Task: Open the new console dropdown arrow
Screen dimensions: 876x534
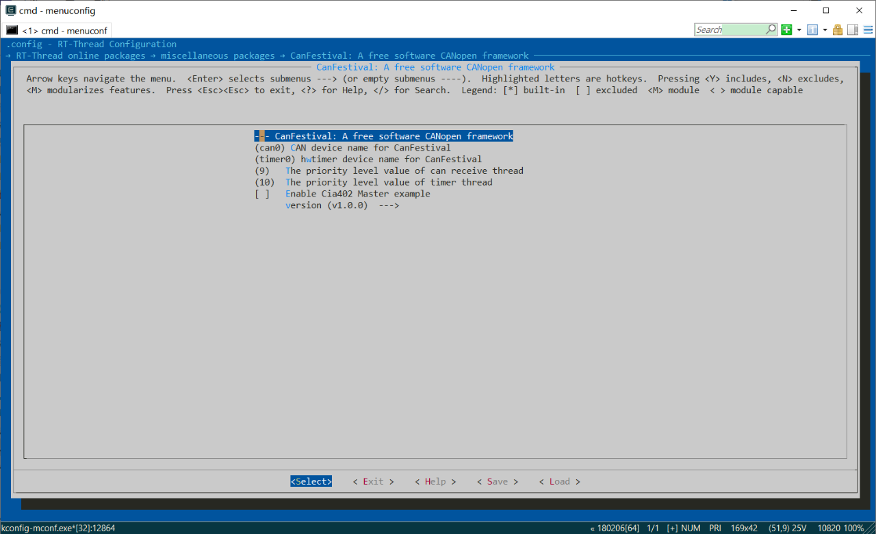Action: tap(799, 30)
